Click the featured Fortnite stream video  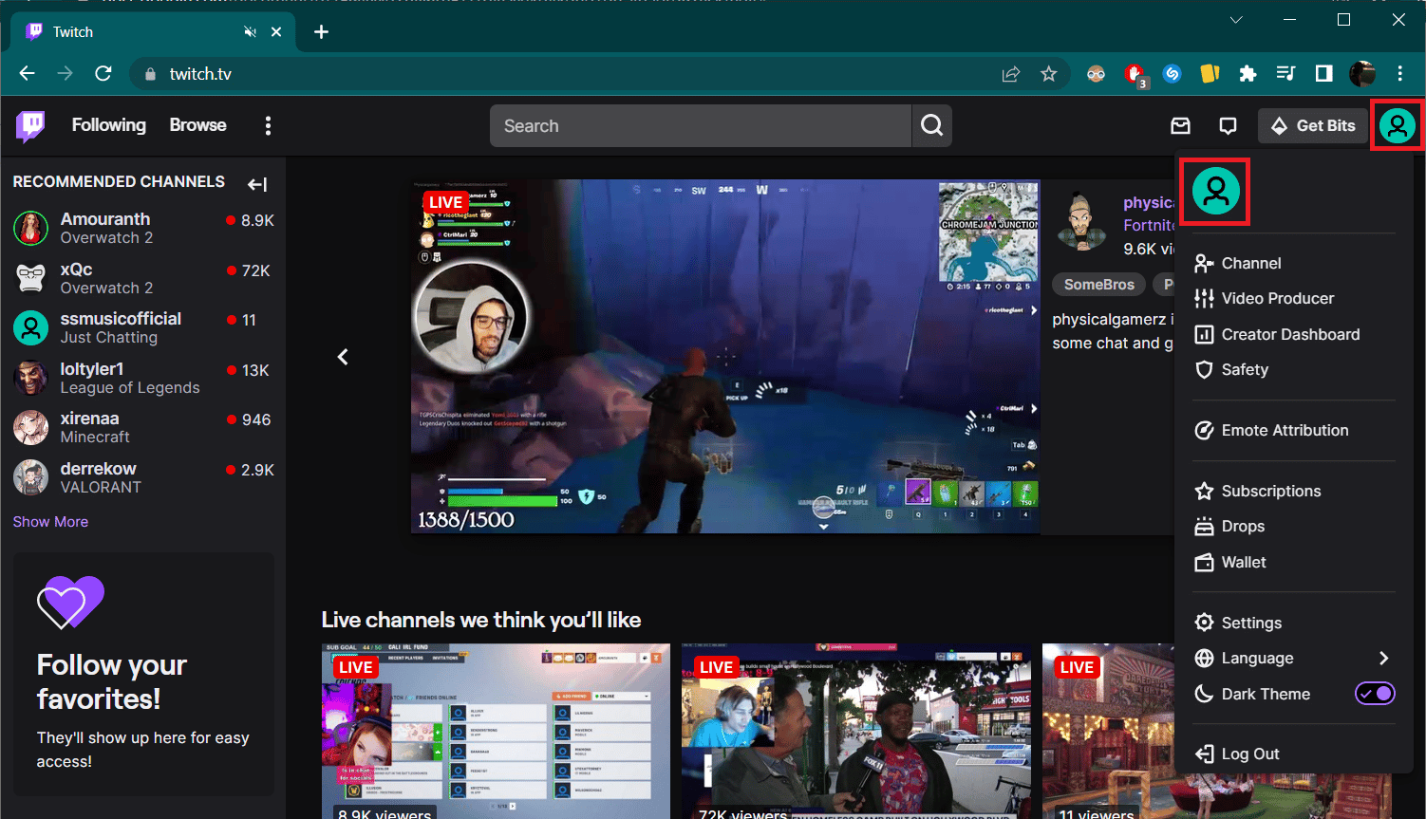pyautogui.click(x=725, y=357)
